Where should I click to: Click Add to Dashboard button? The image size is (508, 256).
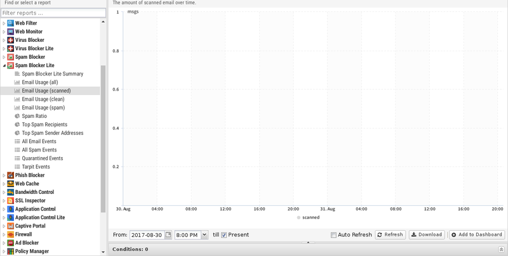tap(476, 235)
